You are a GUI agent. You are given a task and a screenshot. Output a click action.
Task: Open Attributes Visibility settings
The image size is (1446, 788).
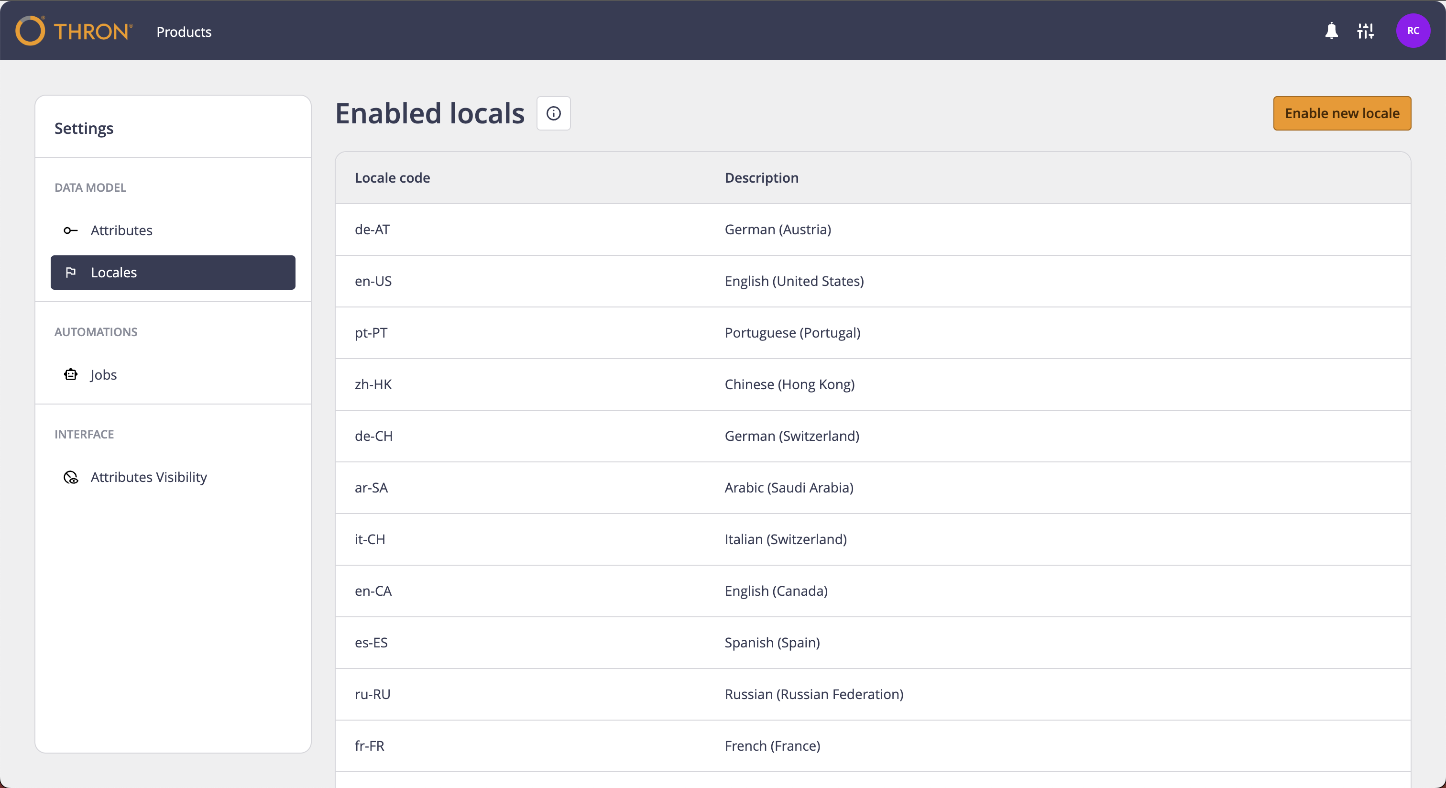coord(173,477)
